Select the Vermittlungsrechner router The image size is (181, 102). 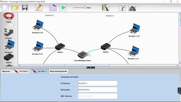coord(83,55)
